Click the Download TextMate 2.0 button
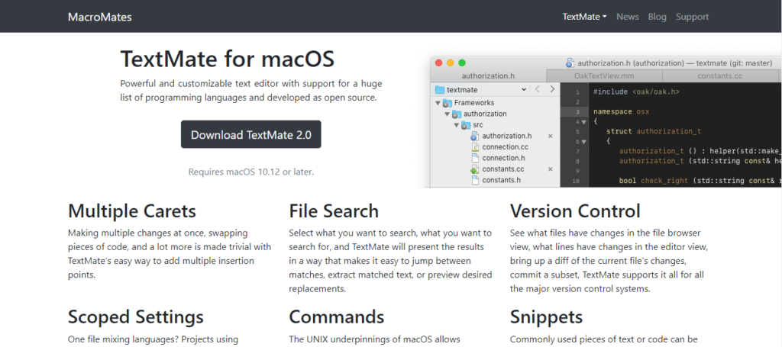The width and height of the screenshot is (782, 347). (250, 134)
